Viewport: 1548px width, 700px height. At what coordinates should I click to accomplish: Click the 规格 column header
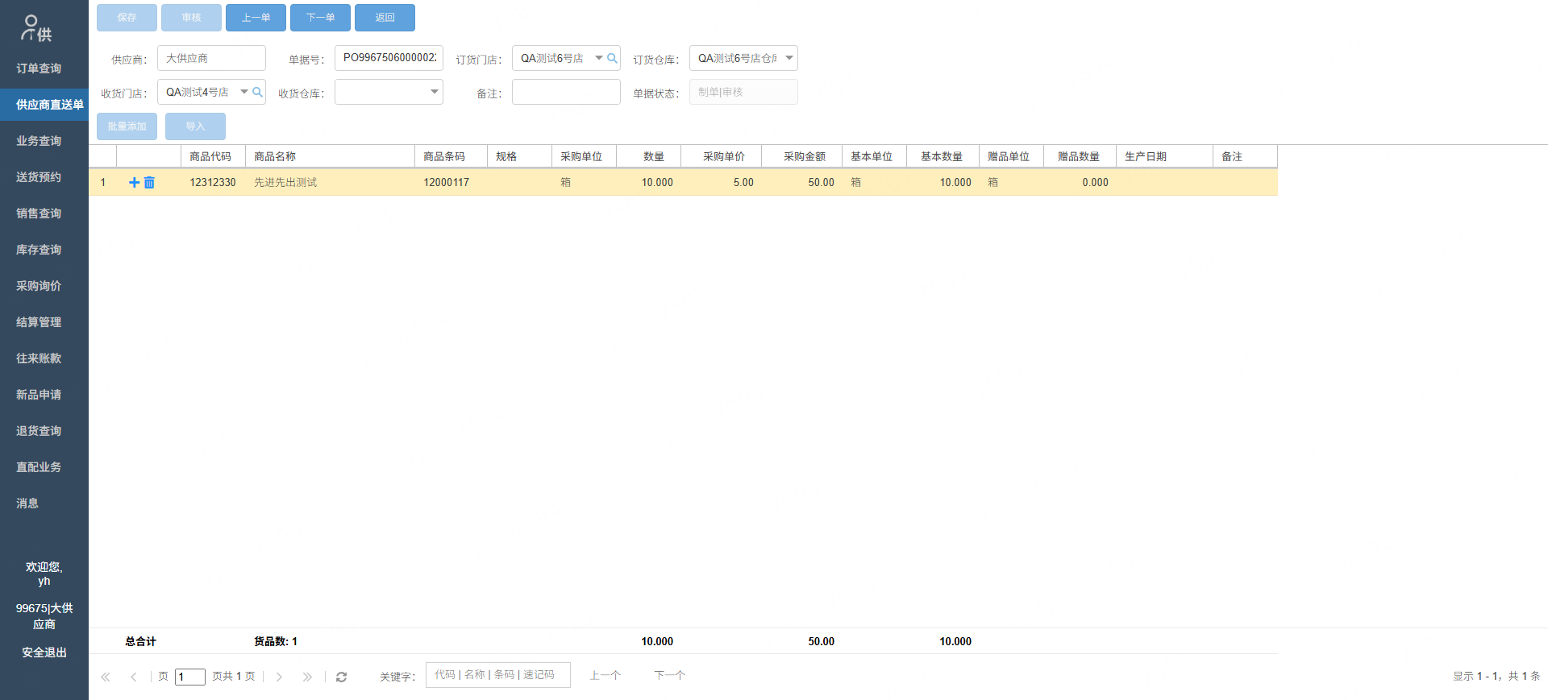coord(519,156)
